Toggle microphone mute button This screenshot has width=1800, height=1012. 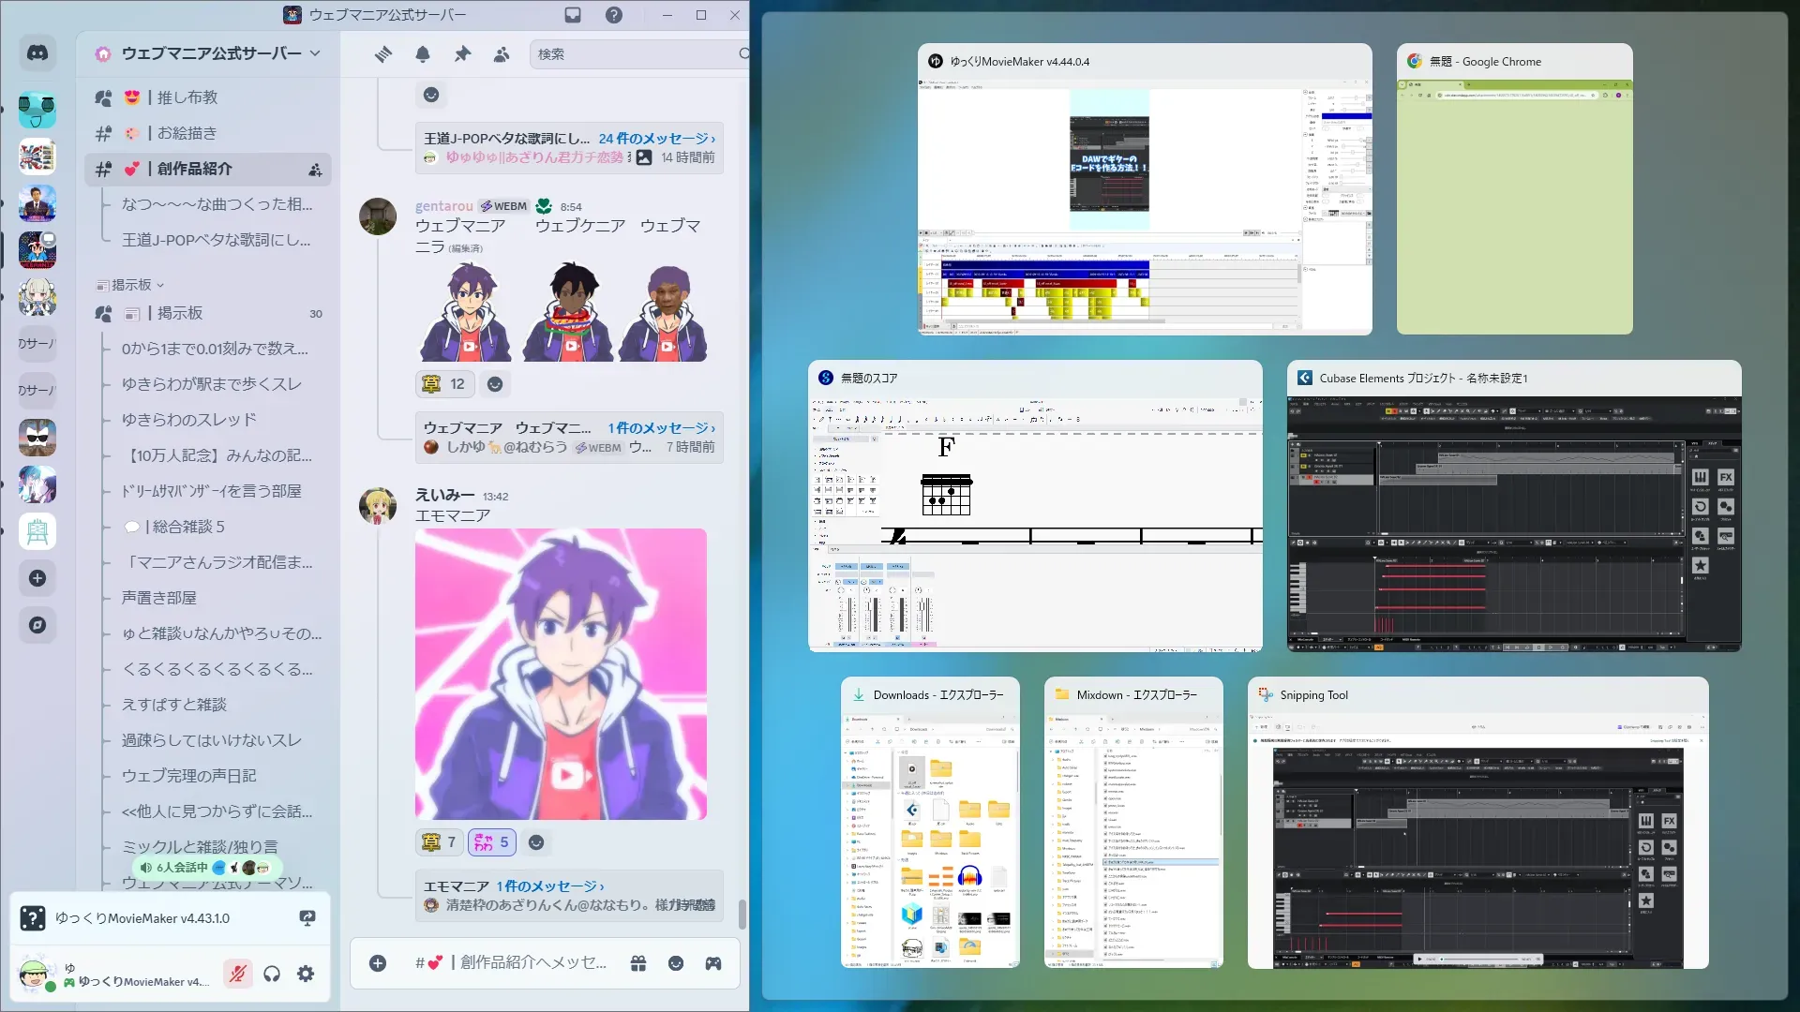click(237, 974)
